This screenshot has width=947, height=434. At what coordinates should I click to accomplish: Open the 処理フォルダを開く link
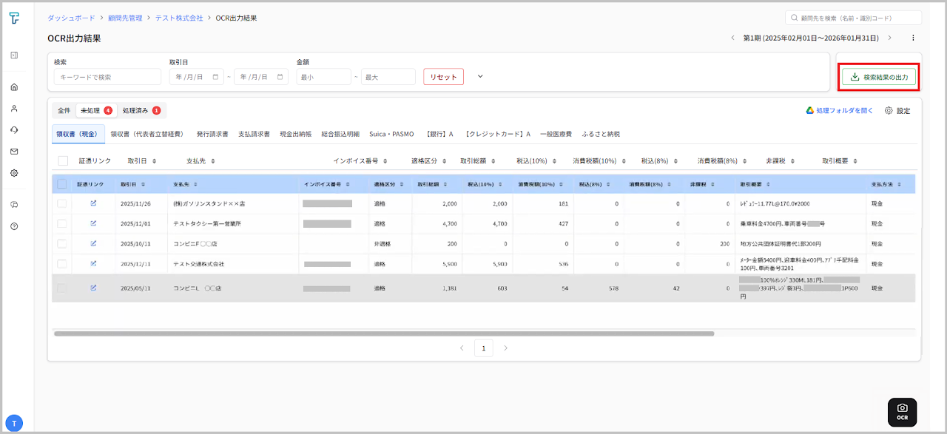(840, 110)
